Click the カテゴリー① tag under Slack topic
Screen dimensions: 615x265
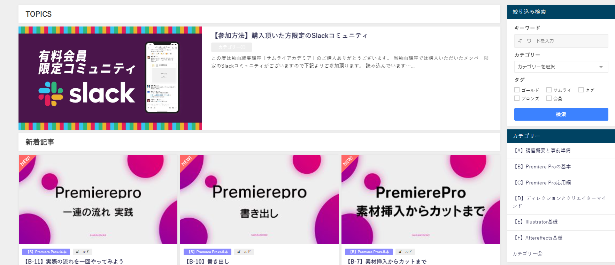tap(231, 47)
